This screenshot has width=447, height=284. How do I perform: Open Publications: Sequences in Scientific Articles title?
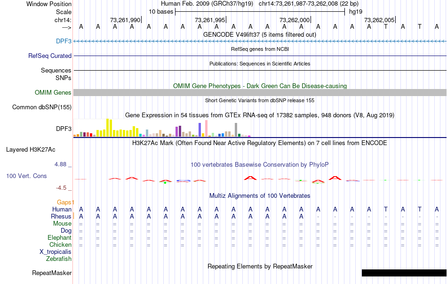(260, 64)
